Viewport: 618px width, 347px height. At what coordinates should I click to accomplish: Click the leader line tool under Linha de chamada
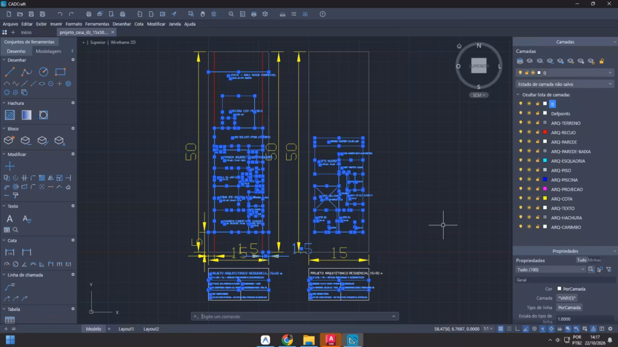coord(10,286)
